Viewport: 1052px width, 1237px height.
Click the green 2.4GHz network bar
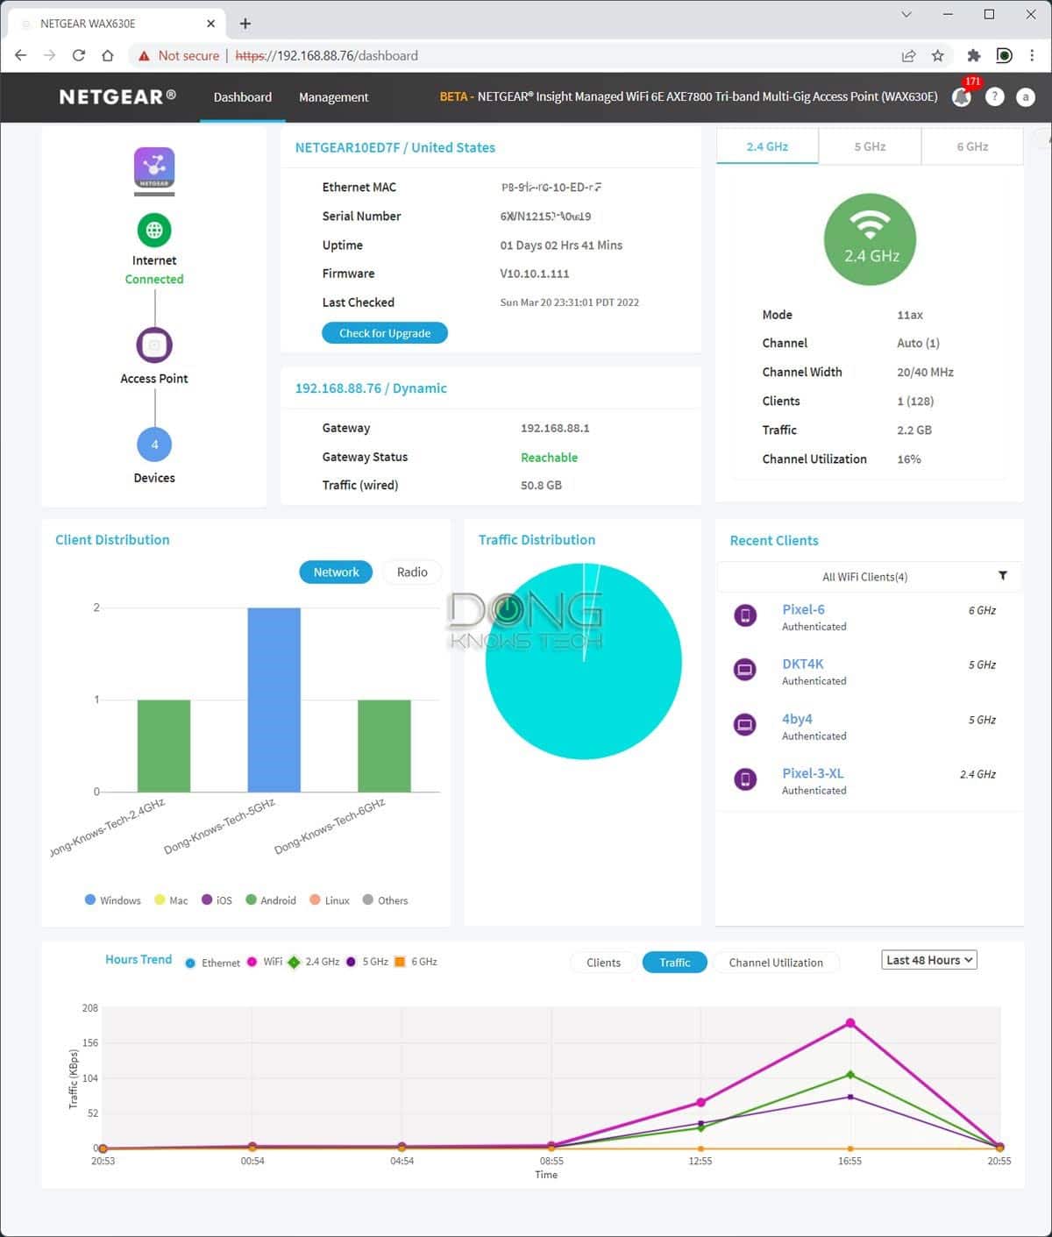click(x=164, y=745)
